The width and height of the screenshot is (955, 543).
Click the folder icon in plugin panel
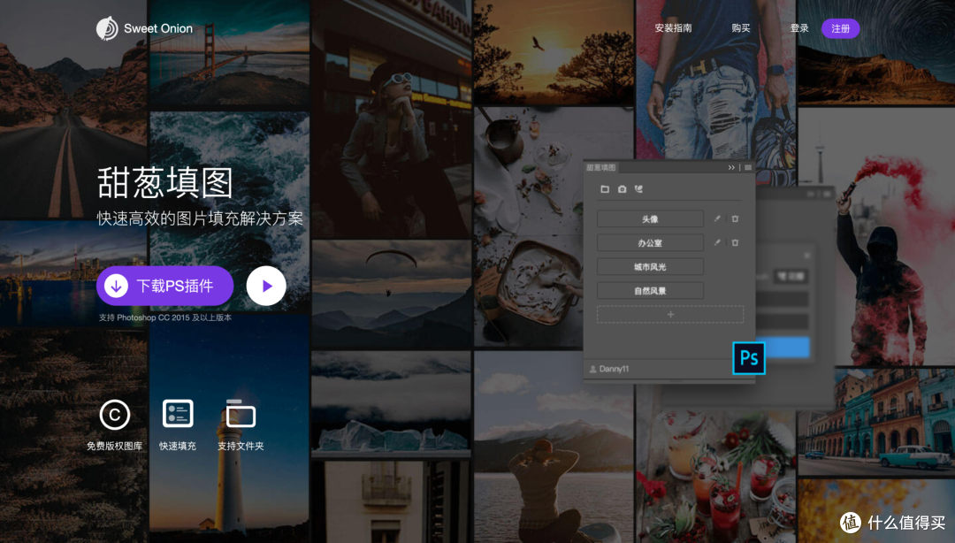605,189
